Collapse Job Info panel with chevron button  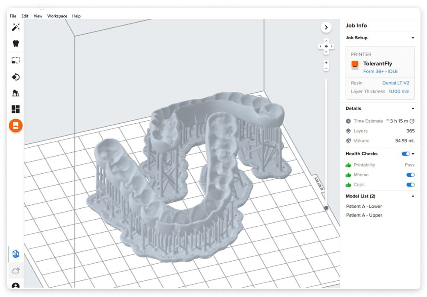(326, 27)
